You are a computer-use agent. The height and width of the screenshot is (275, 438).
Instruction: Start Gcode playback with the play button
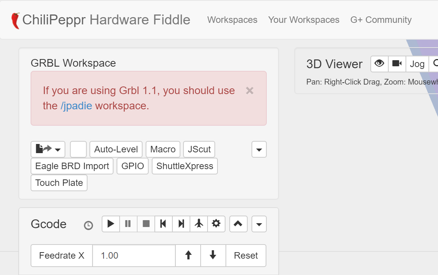111,224
